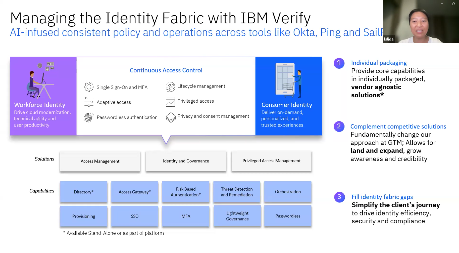Click the Workforce Identity person-at-desk illustration
The width and height of the screenshot is (459, 253).
tap(40, 80)
